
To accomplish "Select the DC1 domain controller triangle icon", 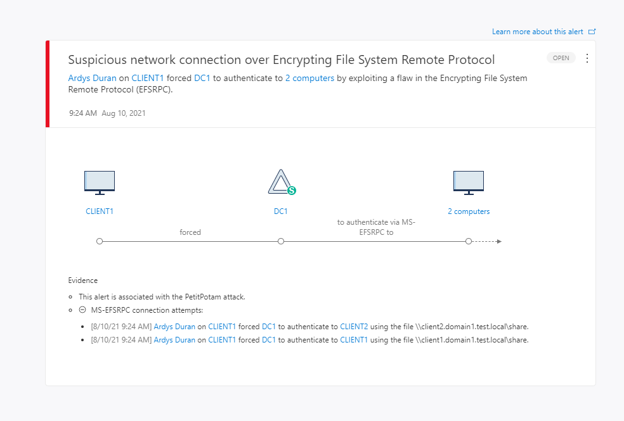I will coord(282,182).
